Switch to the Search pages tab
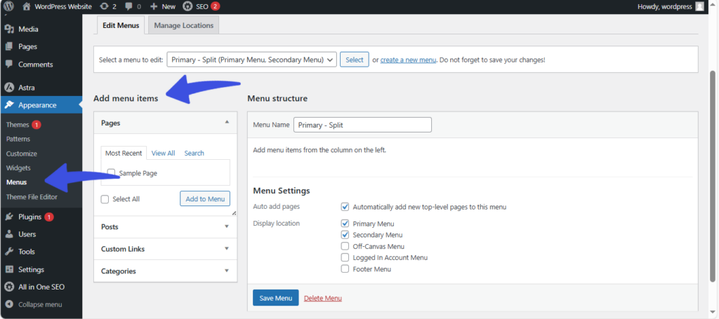This screenshot has height=319, width=719. tap(194, 154)
